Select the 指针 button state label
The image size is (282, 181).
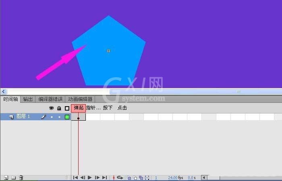click(x=93, y=108)
